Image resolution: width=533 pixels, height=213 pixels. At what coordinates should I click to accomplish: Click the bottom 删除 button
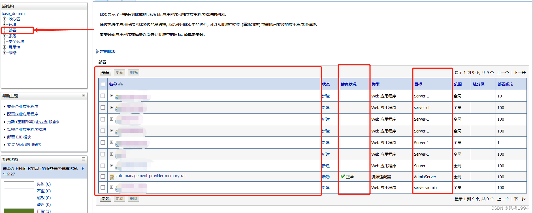[x=134, y=199]
